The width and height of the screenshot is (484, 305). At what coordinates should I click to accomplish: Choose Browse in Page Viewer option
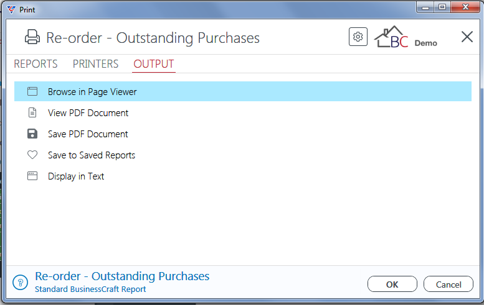click(243, 91)
